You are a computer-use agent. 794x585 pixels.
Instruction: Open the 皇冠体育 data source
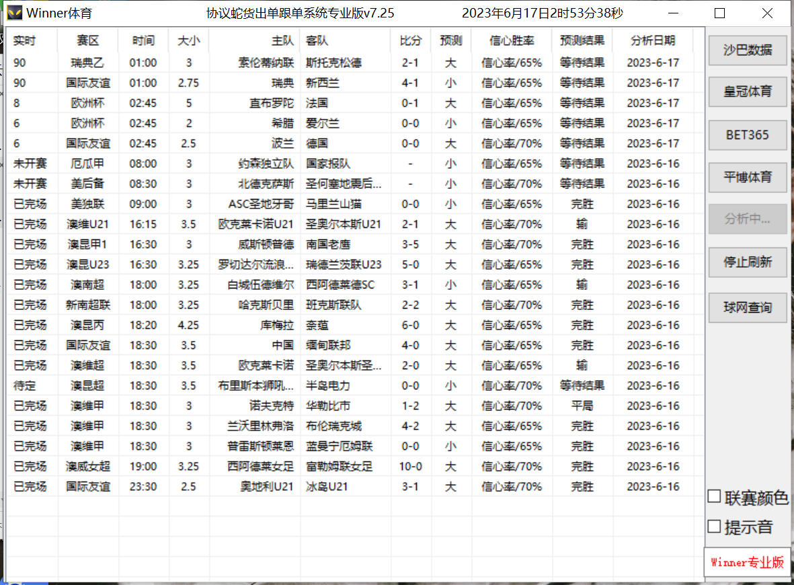(748, 91)
